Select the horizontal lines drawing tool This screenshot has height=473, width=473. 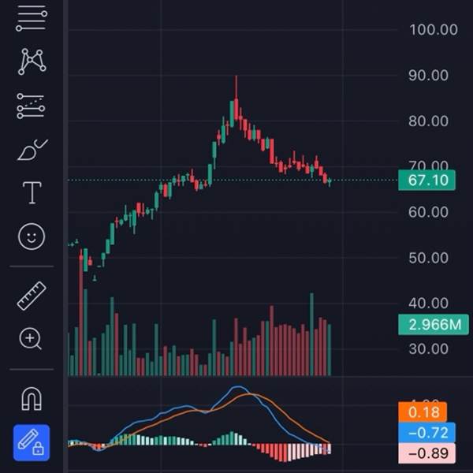32,18
